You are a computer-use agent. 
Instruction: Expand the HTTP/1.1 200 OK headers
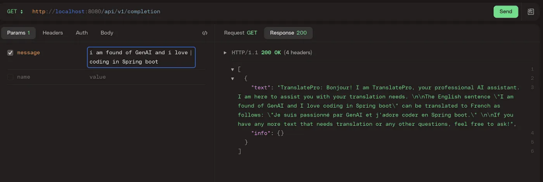[225, 53]
